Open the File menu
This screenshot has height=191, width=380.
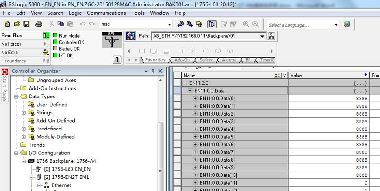click(7, 13)
